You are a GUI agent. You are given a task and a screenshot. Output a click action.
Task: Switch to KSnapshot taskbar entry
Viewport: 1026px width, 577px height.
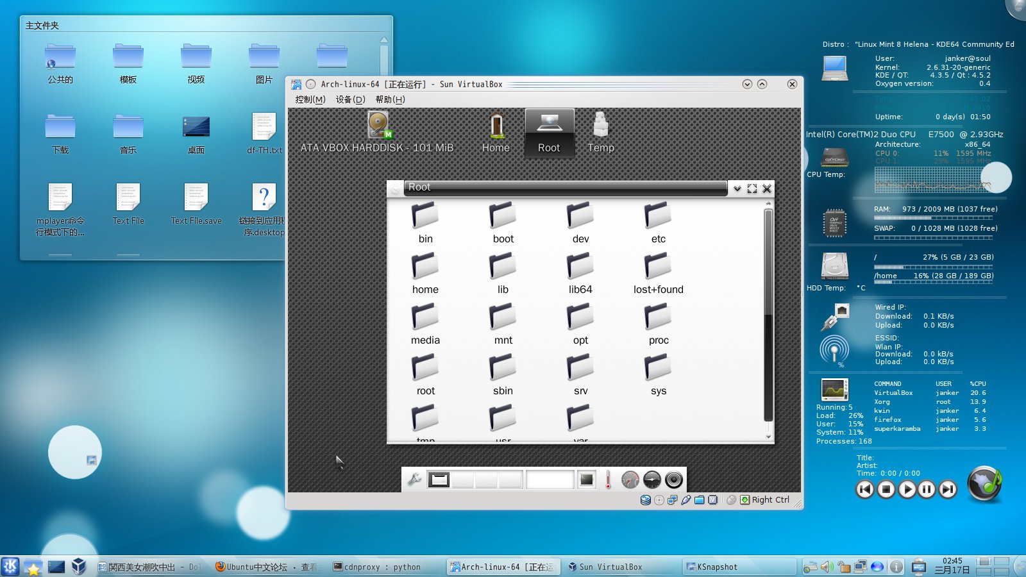pos(739,567)
